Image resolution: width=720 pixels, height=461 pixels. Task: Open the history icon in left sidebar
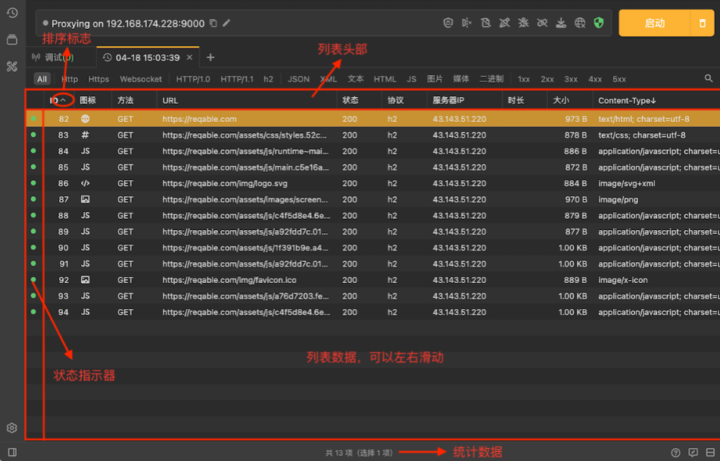12,13
